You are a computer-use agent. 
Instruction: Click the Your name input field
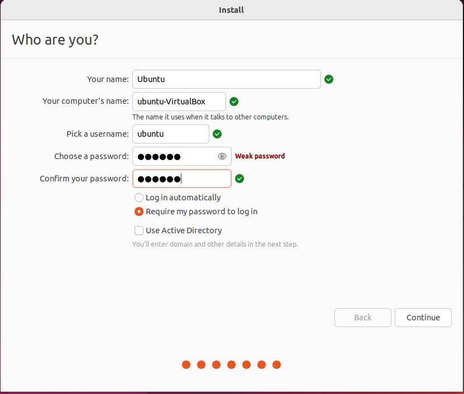[226, 79]
